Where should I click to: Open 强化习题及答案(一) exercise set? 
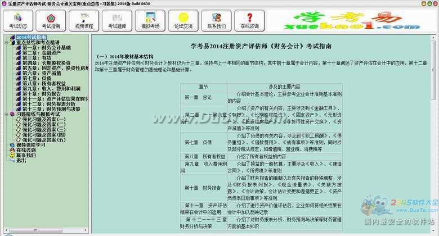(43, 119)
